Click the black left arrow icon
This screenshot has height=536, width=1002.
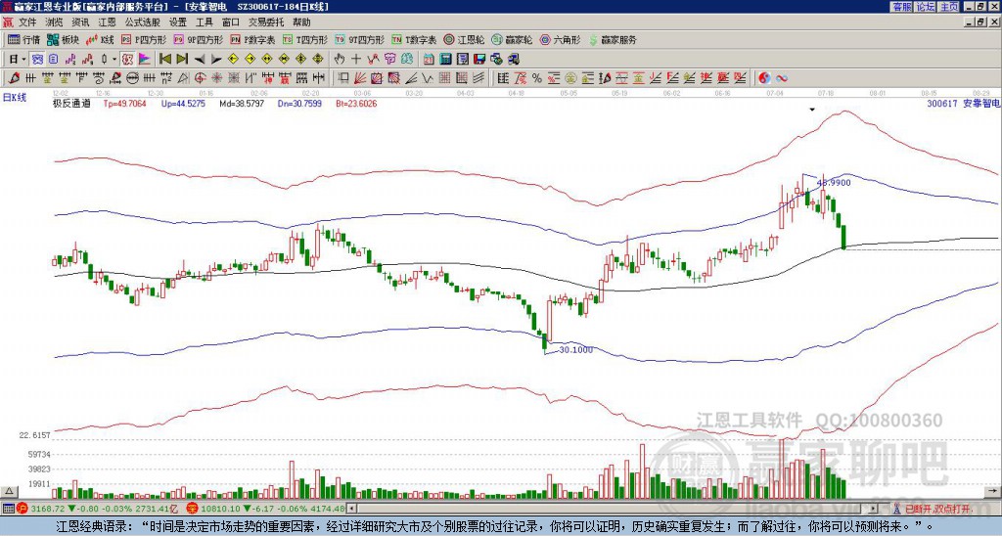[200, 60]
